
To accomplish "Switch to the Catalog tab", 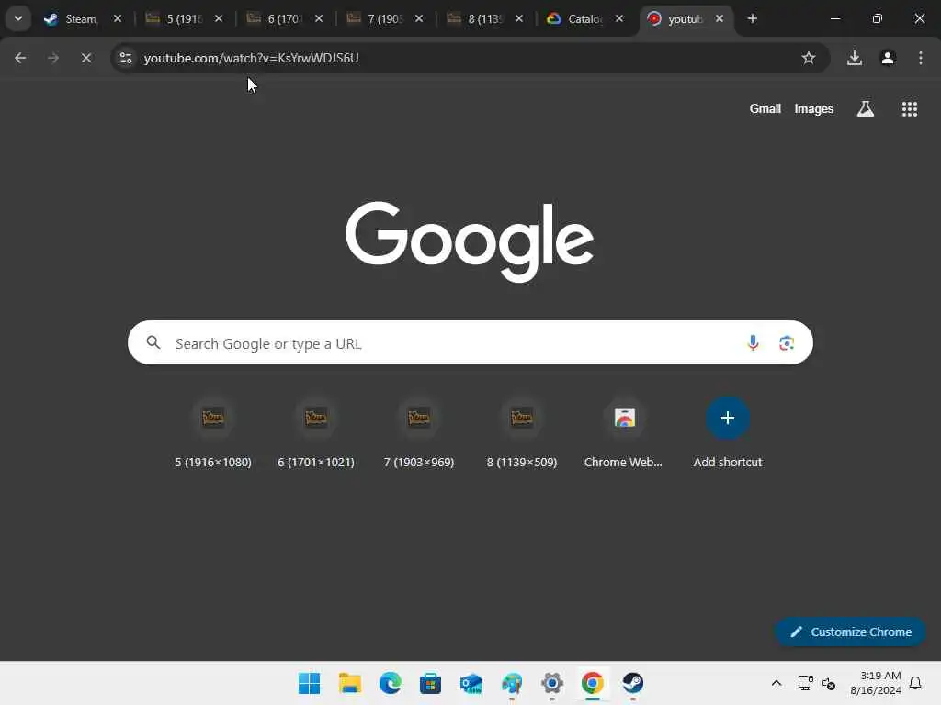I will point(584,19).
